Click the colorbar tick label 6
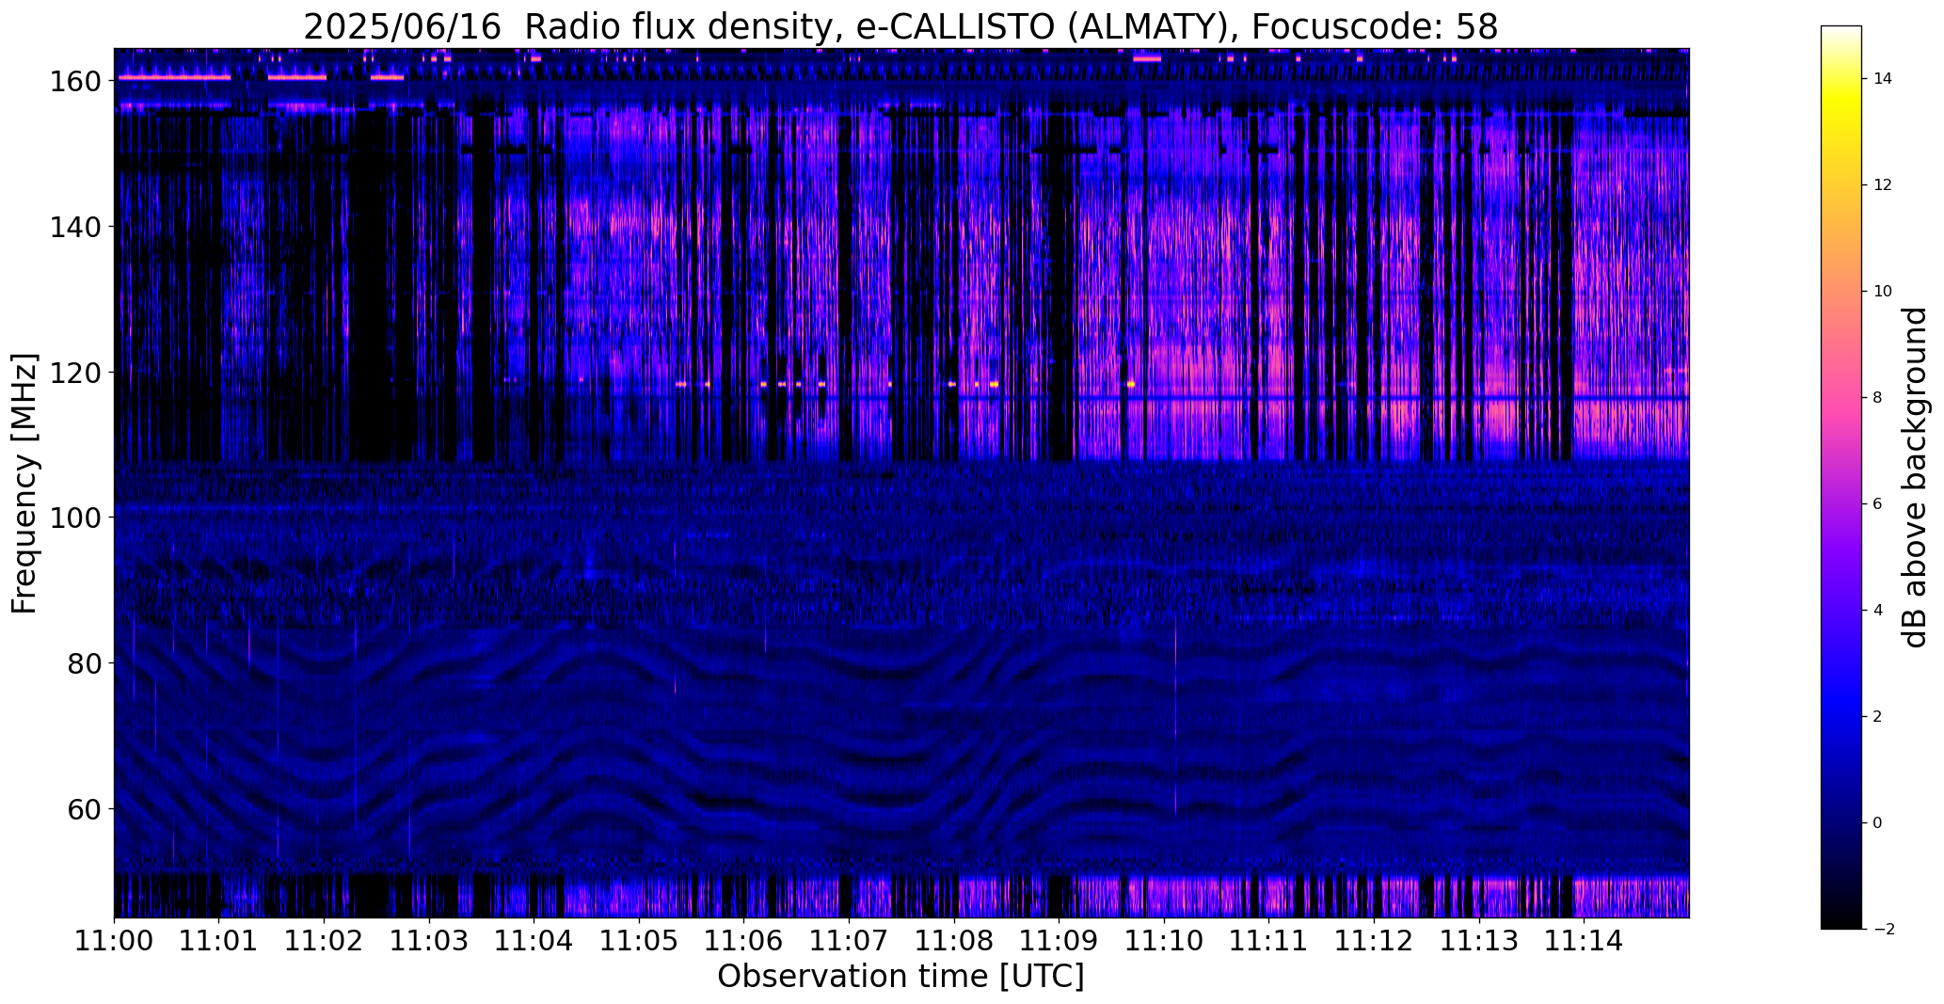The width and height of the screenshot is (1944, 1004). pyautogui.click(x=1878, y=504)
